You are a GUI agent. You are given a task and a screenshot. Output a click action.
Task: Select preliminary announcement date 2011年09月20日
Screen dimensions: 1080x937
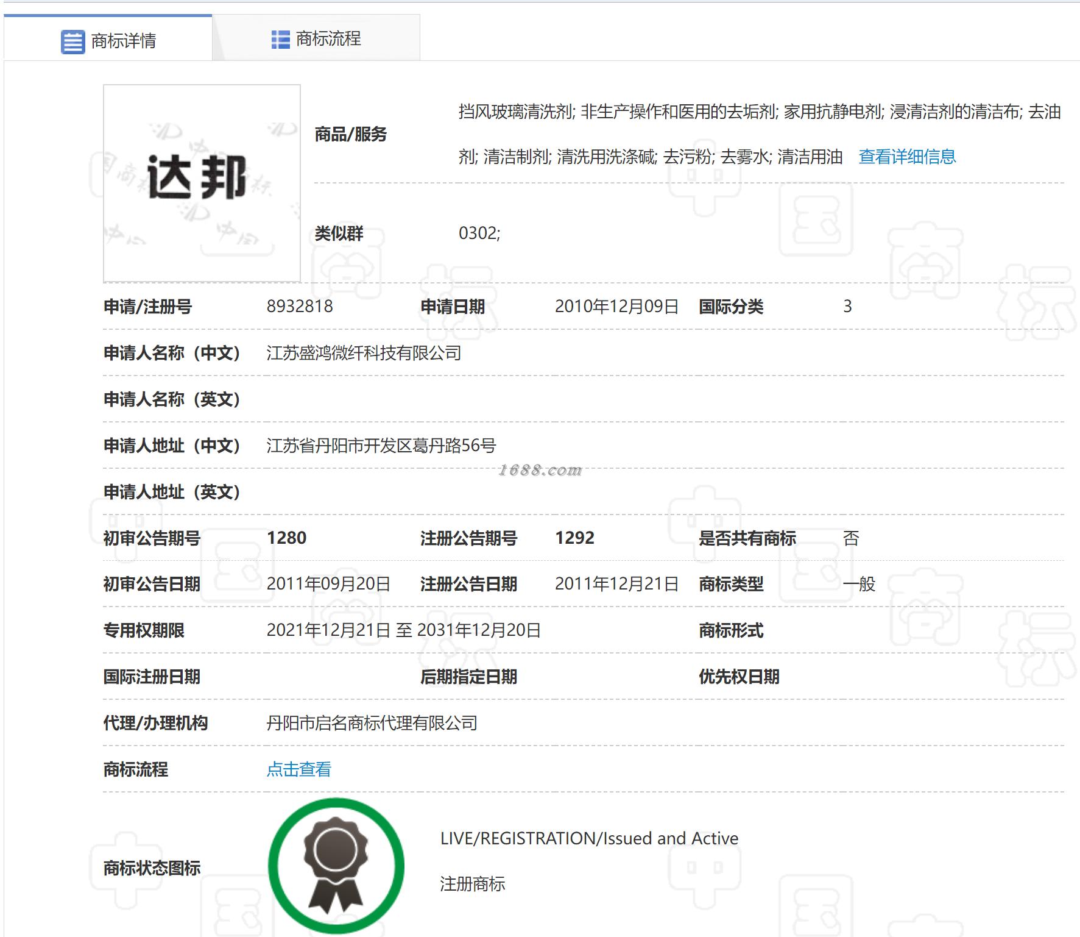coord(328,584)
